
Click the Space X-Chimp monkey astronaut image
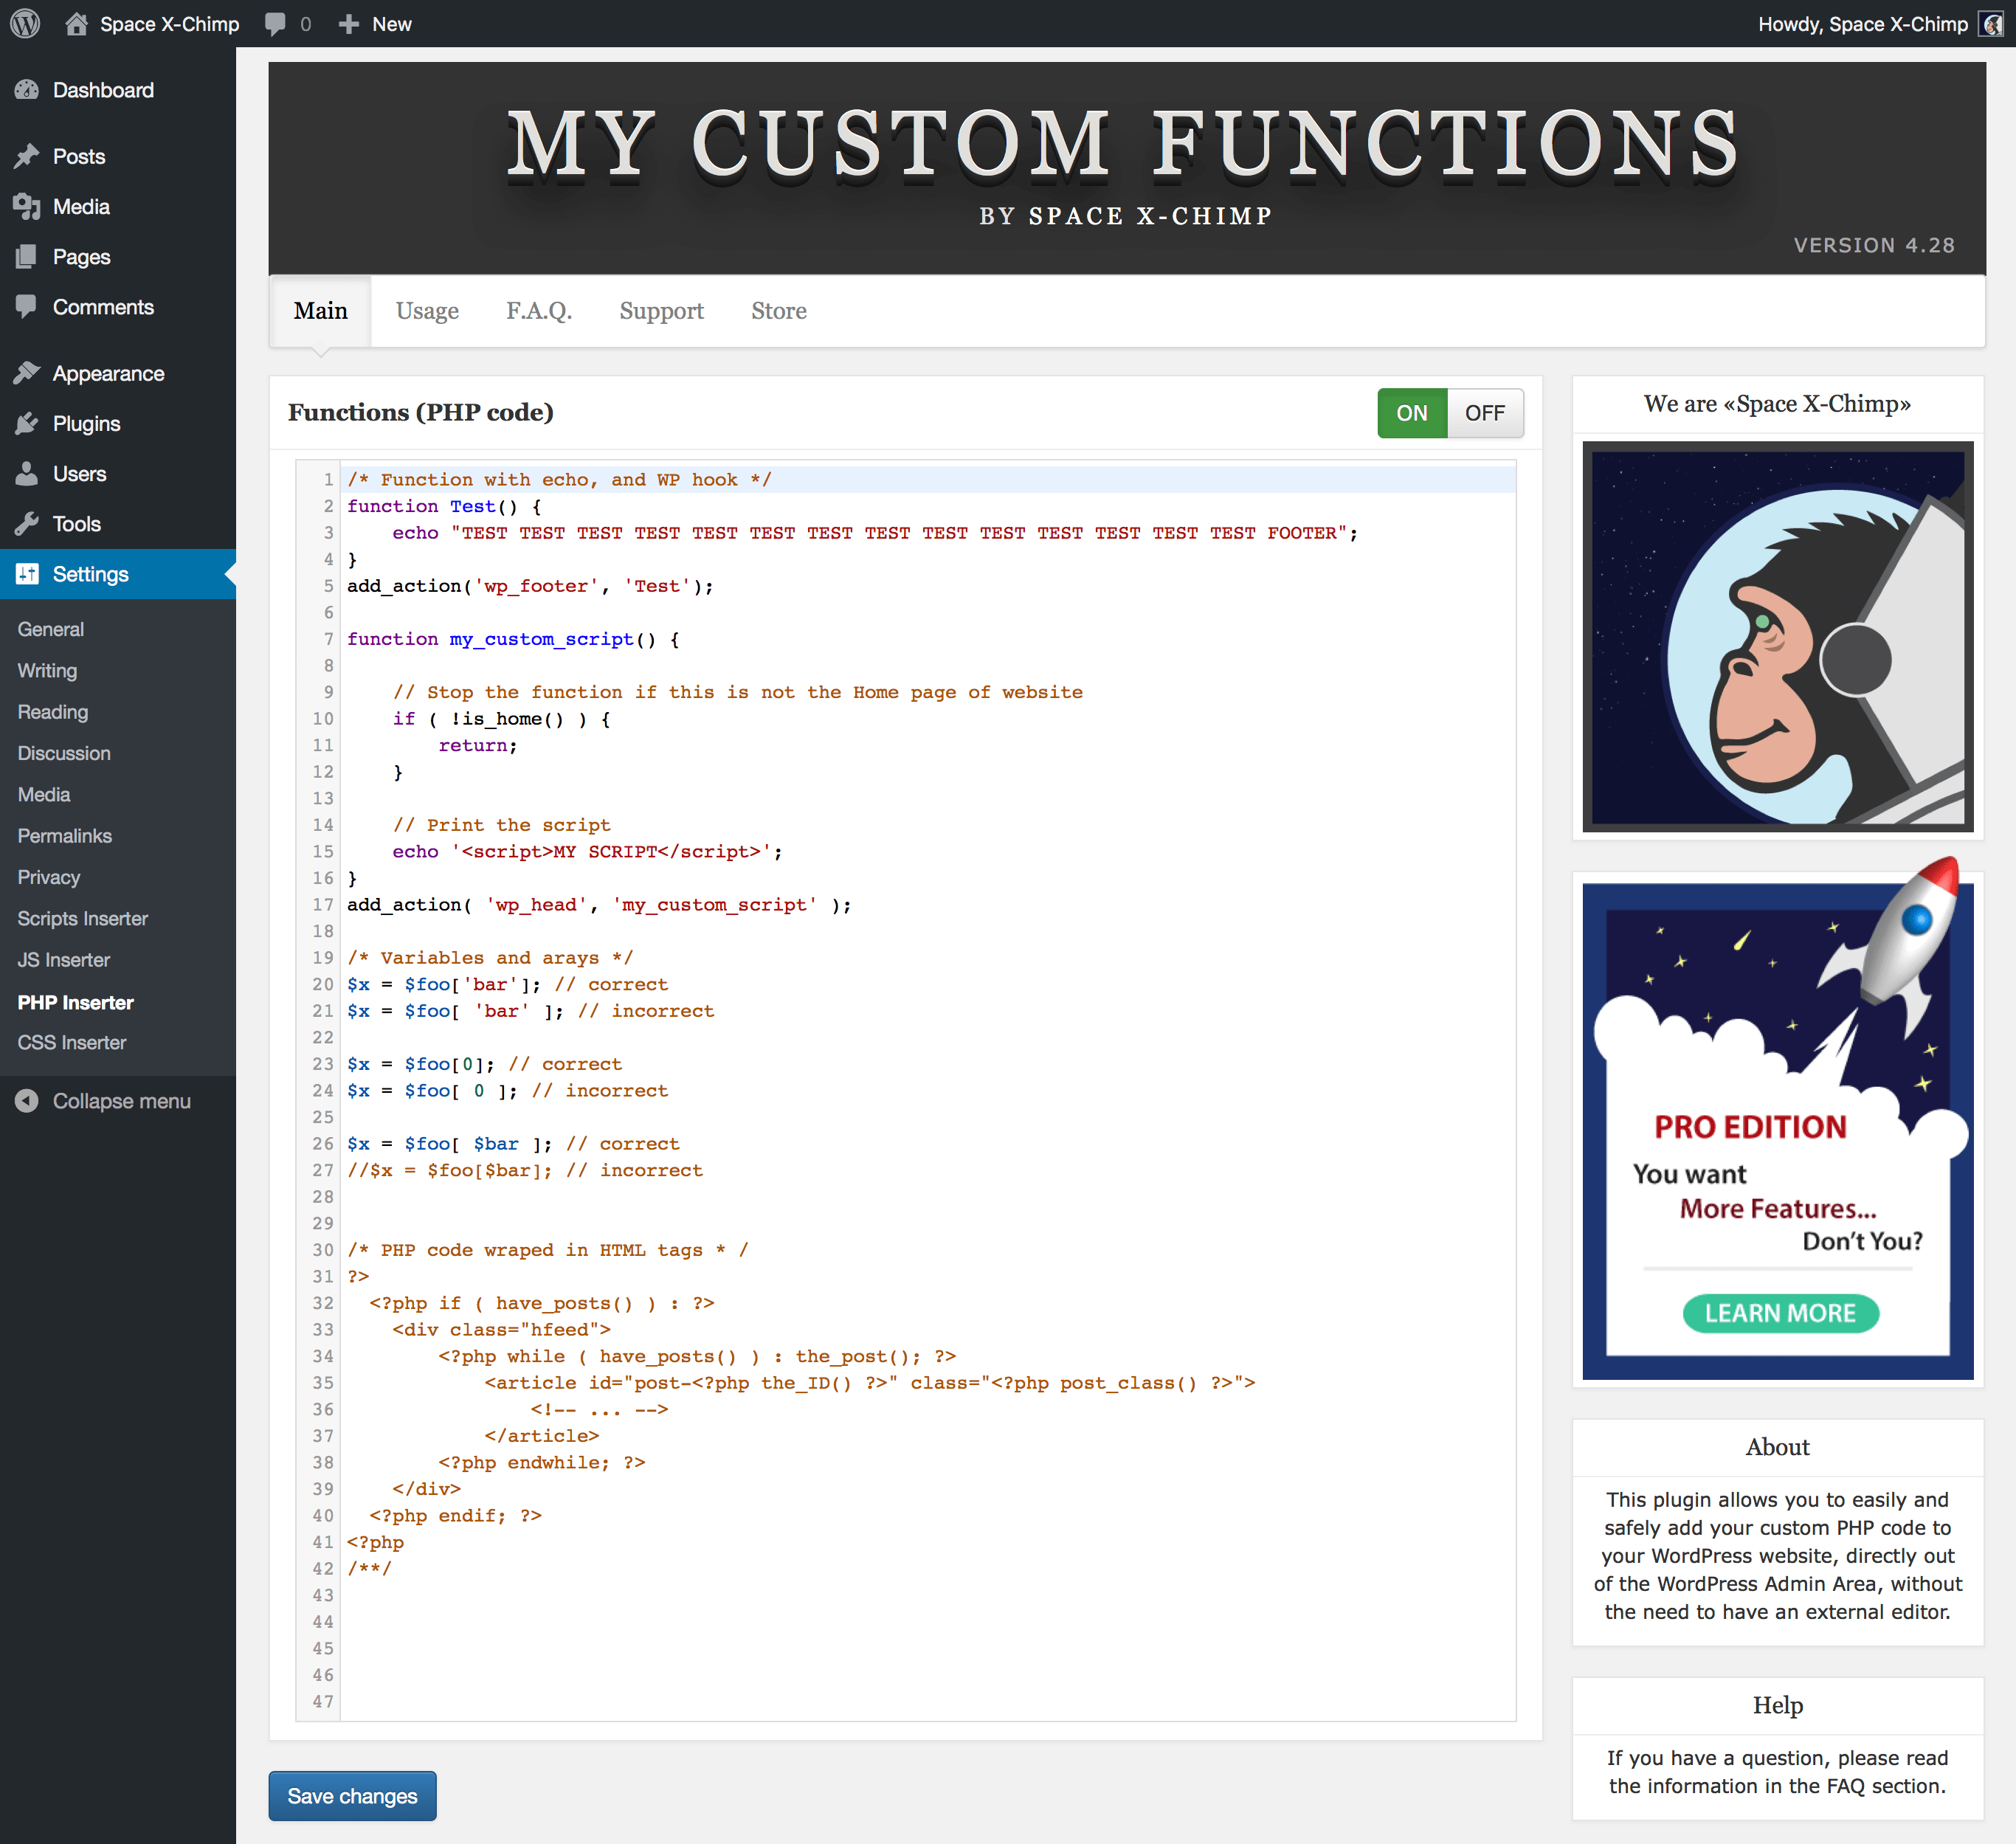1777,636
